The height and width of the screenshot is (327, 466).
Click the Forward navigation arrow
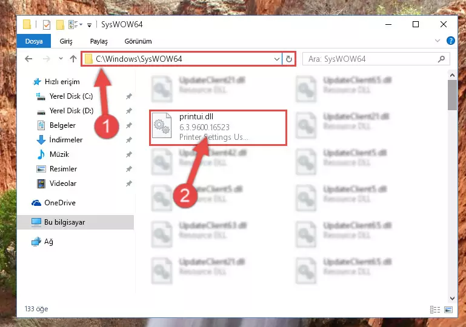pos(47,59)
